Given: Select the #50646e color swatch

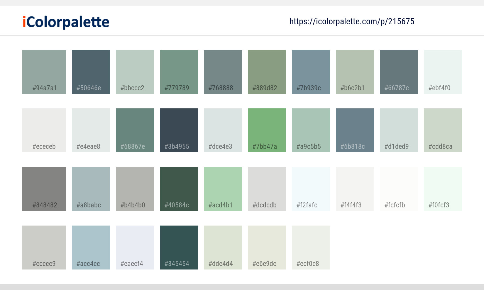Looking at the screenshot, I should 91,71.
